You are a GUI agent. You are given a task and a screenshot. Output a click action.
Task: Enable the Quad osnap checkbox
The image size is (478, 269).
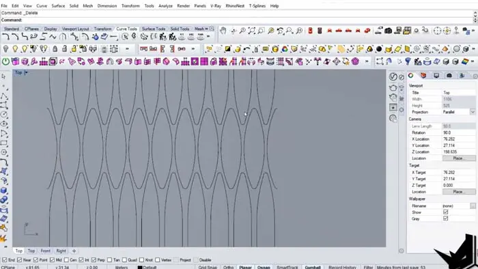click(124, 260)
